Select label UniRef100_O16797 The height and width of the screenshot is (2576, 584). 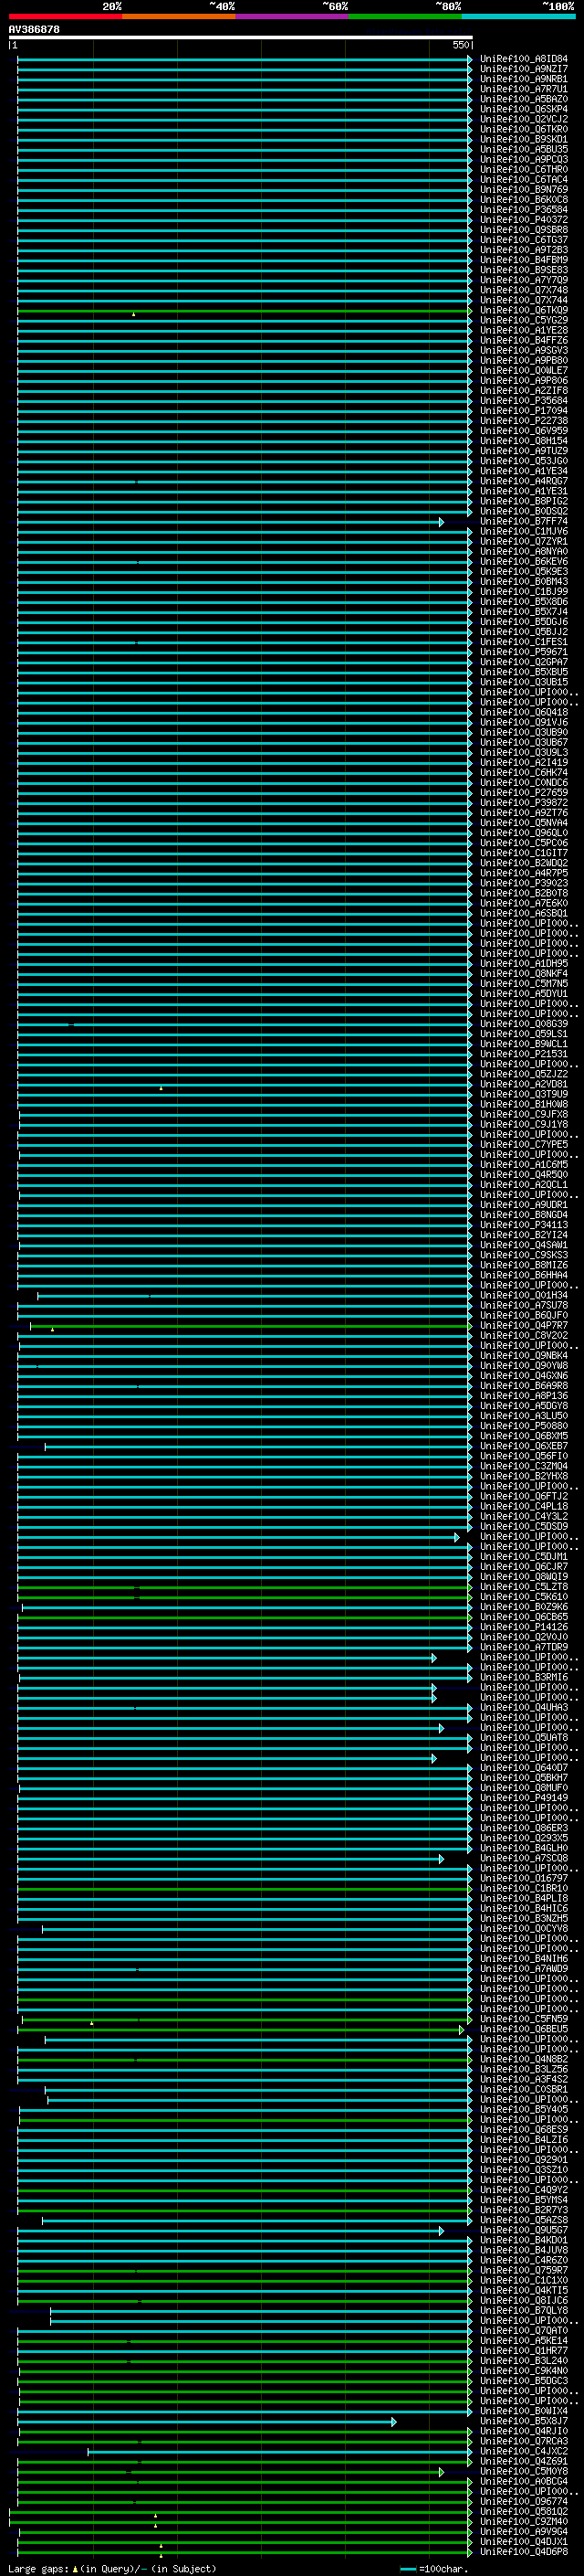click(x=523, y=1879)
